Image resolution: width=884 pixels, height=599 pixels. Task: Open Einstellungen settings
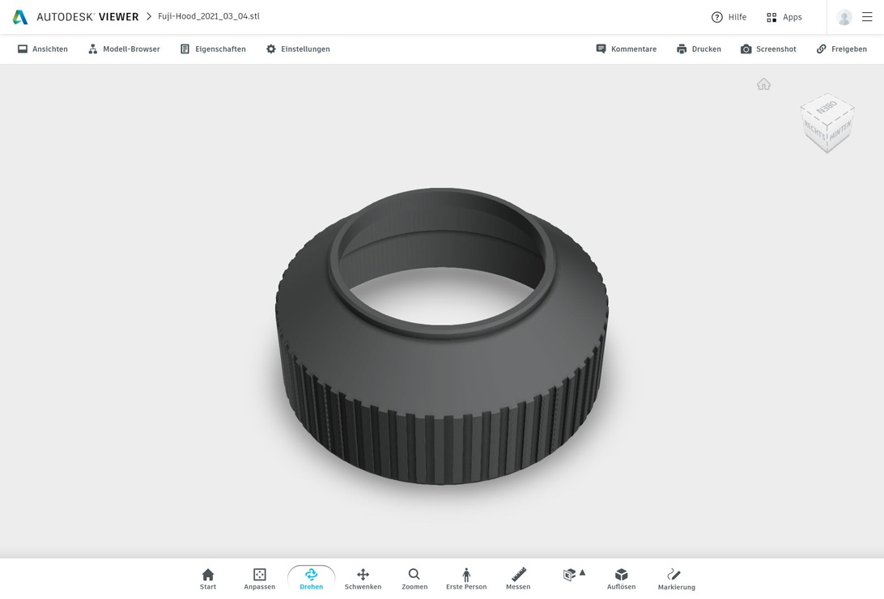tap(298, 49)
